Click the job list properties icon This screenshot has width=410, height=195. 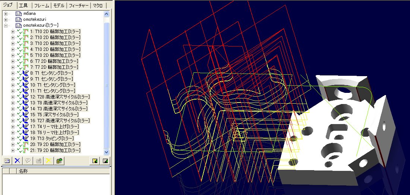tap(7, 160)
